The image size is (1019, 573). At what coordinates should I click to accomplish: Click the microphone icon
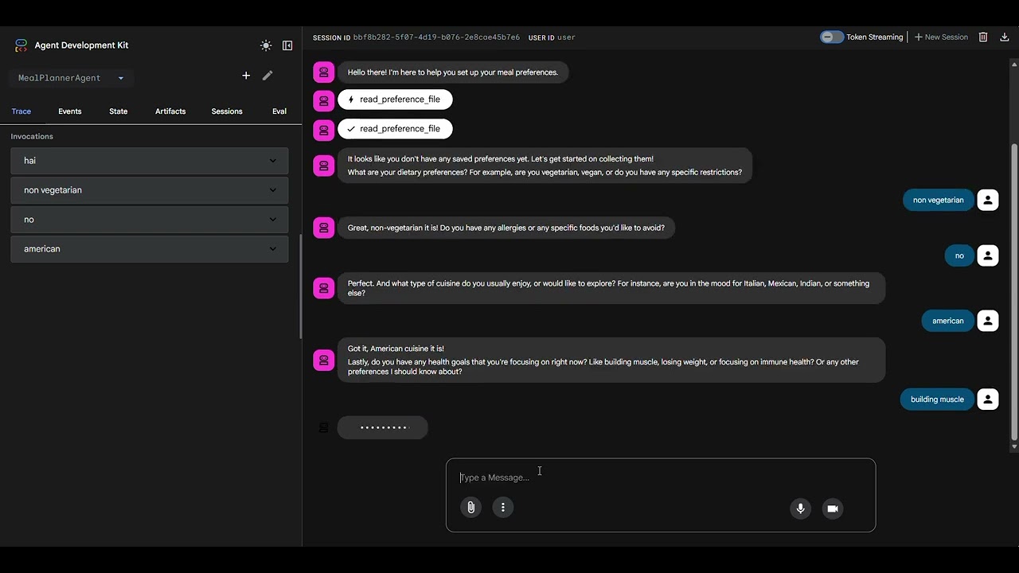click(x=801, y=509)
